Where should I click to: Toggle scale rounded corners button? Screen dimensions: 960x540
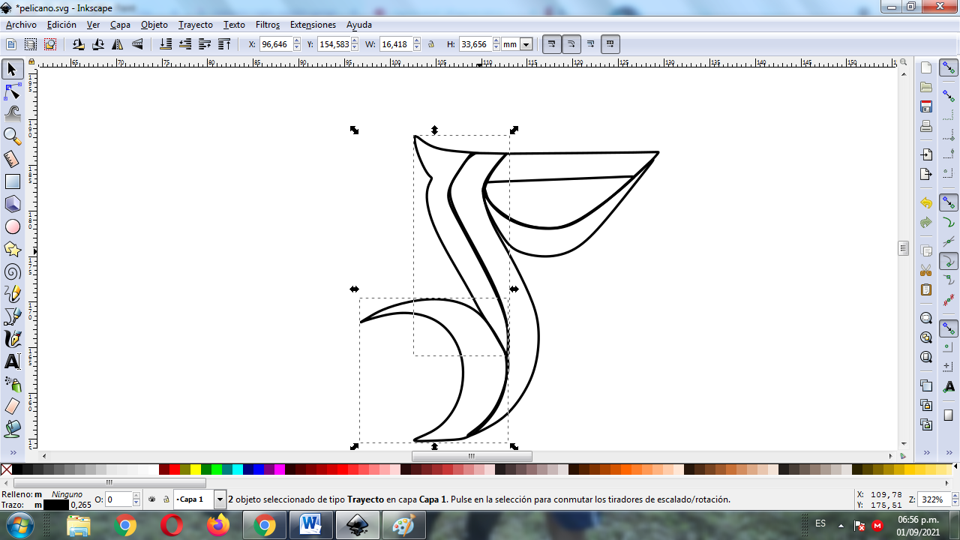tap(571, 44)
